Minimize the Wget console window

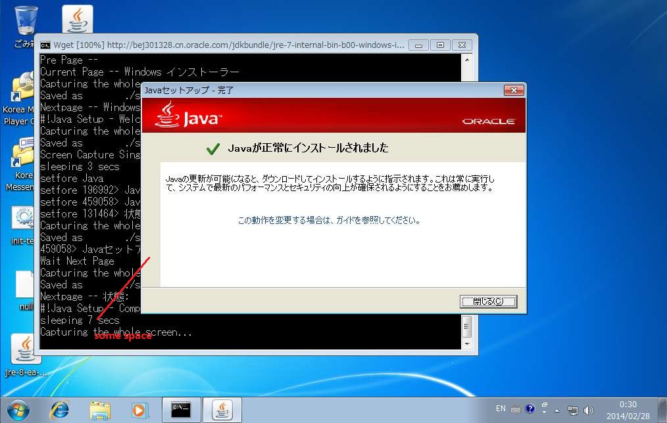[x=418, y=45]
